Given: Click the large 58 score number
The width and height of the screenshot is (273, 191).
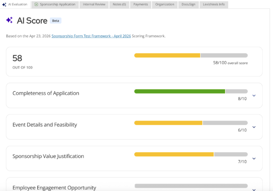Looking at the screenshot, I should coord(17,58).
